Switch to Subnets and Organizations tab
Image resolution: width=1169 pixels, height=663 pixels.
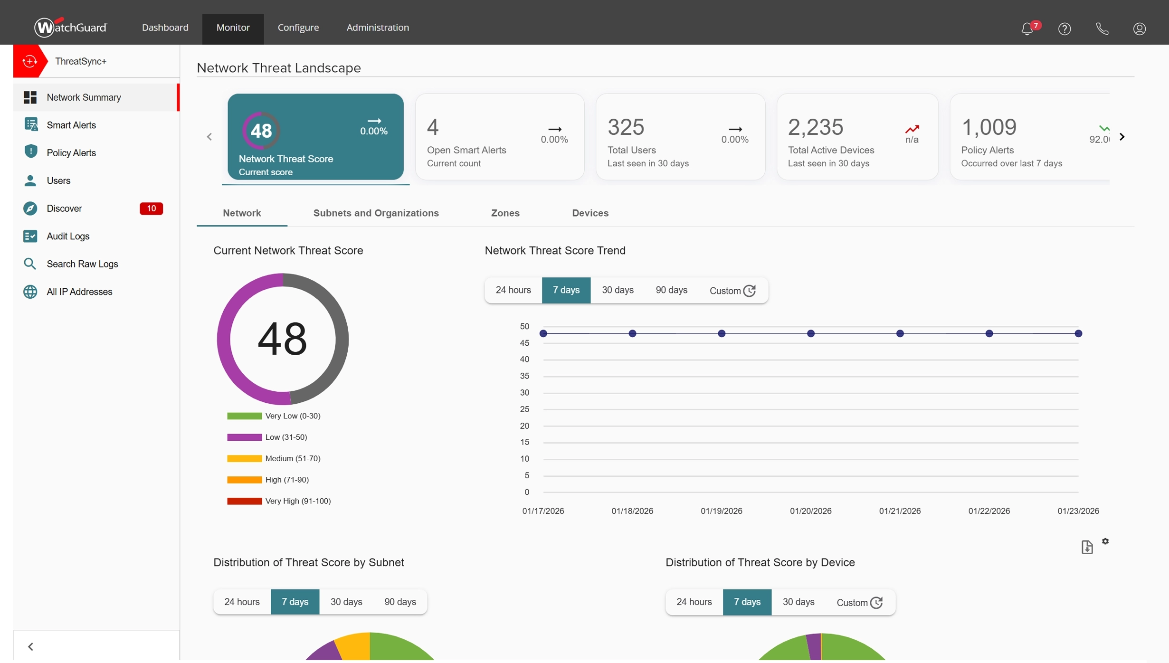376,213
